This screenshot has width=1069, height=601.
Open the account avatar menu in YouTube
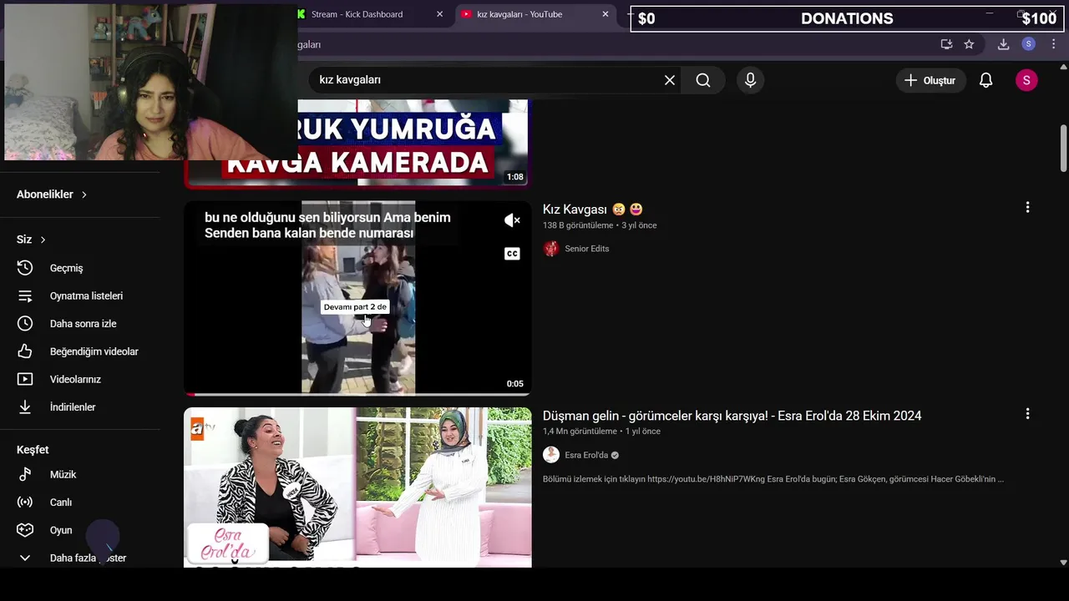coord(1026,80)
